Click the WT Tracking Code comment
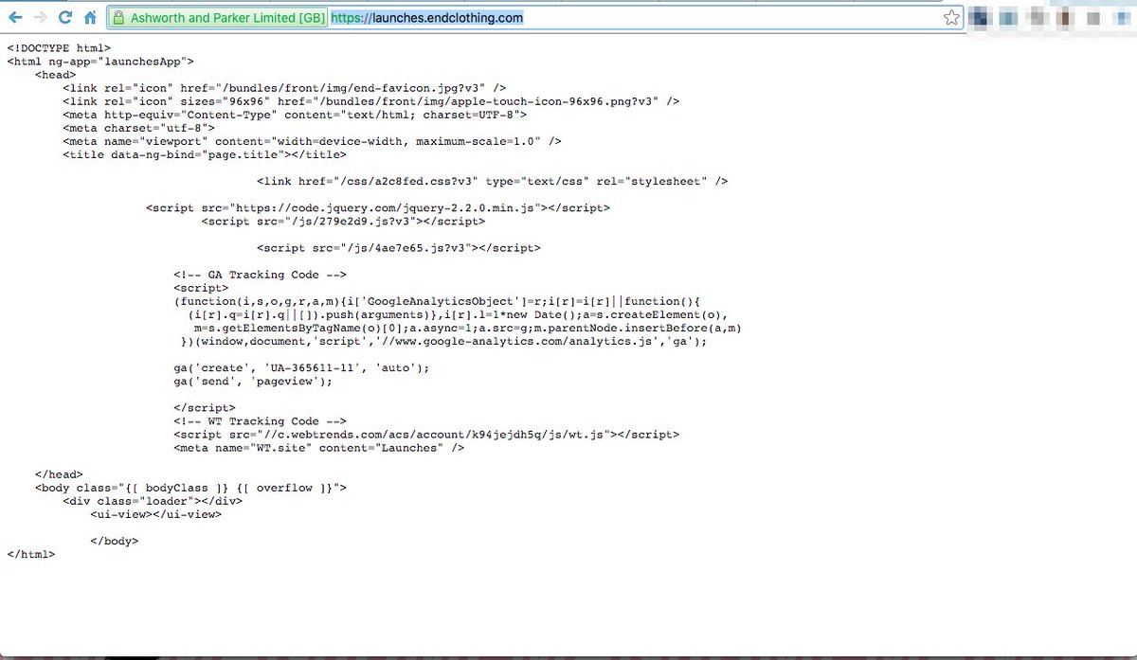This screenshot has width=1137, height=660. 260,421
